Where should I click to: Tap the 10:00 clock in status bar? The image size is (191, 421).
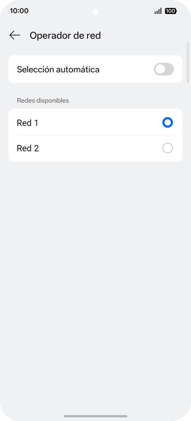tap(19, 11)
